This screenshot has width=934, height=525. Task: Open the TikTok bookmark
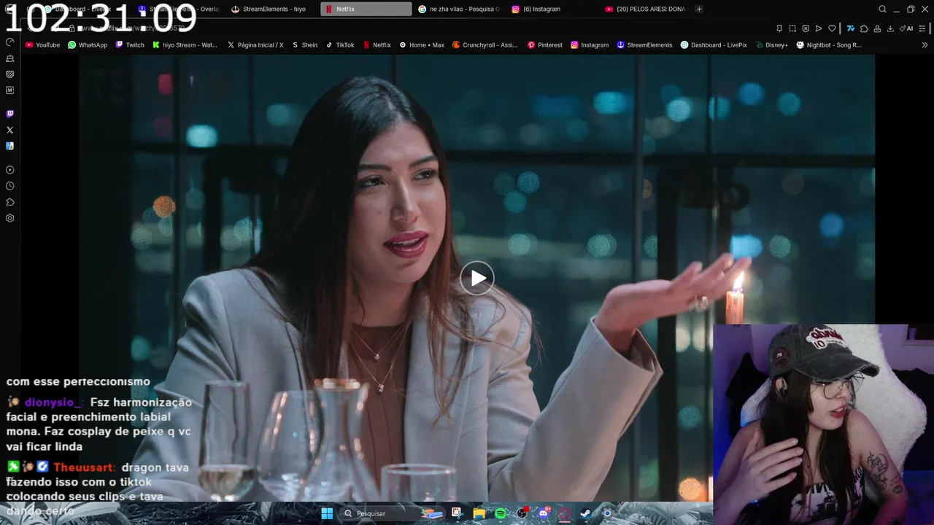tap(340, 44)
